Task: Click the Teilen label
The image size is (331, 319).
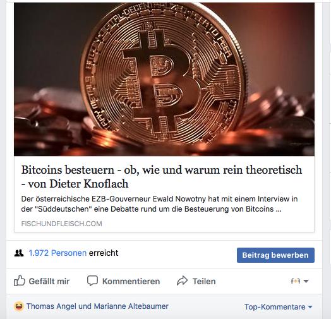Action: click(x=204, y=282)
